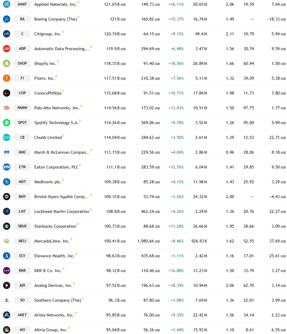The image size is (287, 334).
Task: Click the ConocoPhillips logo icon
Action: [x=7, y=93]
